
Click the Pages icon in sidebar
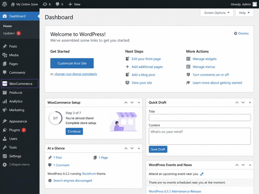(x=5, y=64)
